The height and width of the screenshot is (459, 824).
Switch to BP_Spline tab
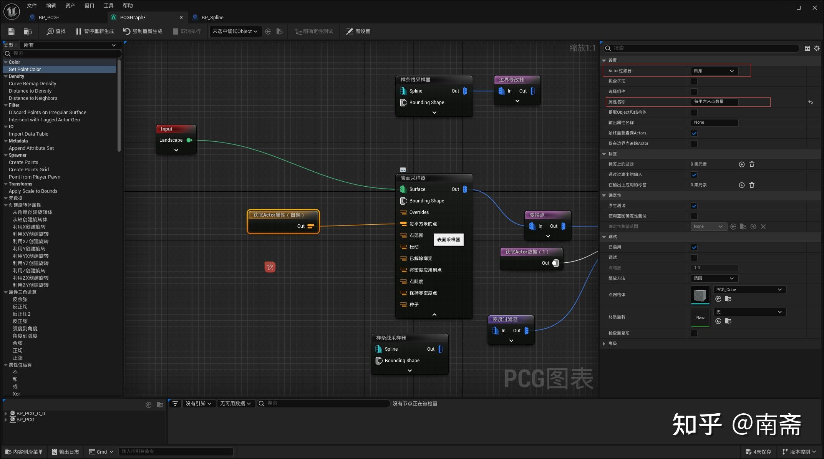(212, 17)
